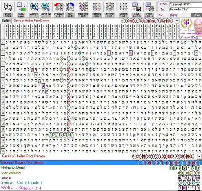This screenshot has height=191, width=202.
Task: Click row number 1 header
Action: pos(3,42)
